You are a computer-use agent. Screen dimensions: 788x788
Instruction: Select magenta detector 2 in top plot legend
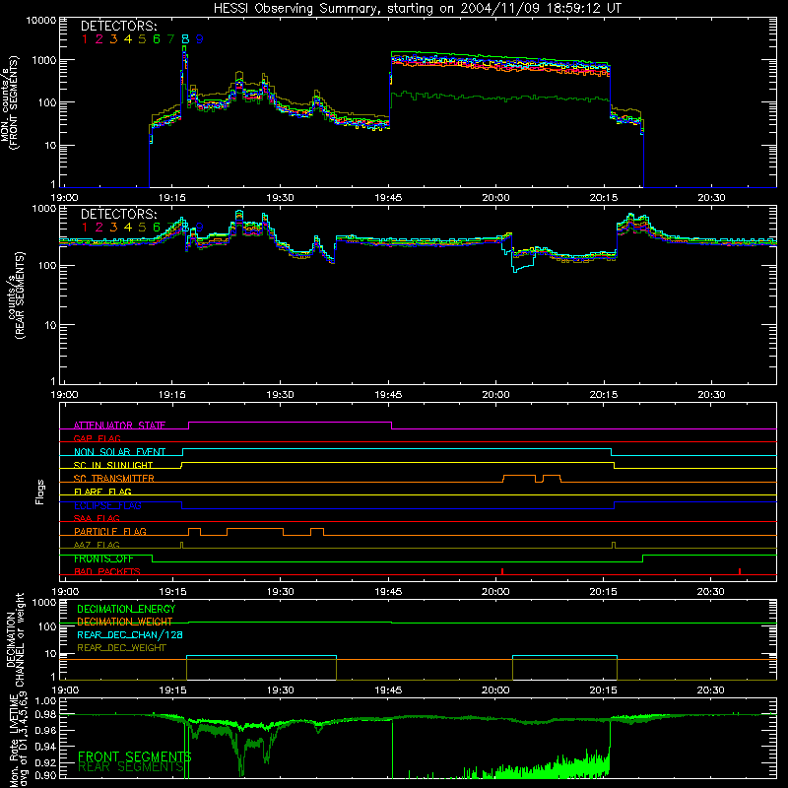(x=99, y=39)
